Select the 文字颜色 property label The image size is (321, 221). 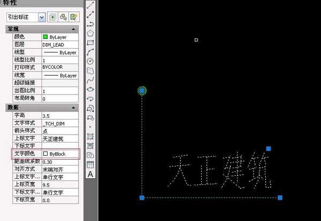tap(25, 154)
